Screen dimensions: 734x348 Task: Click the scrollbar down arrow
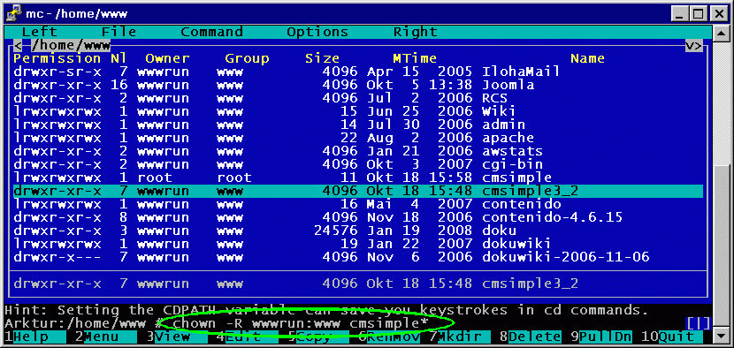tap(721, 337)
